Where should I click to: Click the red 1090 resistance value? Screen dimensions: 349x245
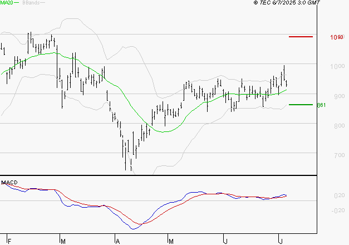tap(337, 37)
